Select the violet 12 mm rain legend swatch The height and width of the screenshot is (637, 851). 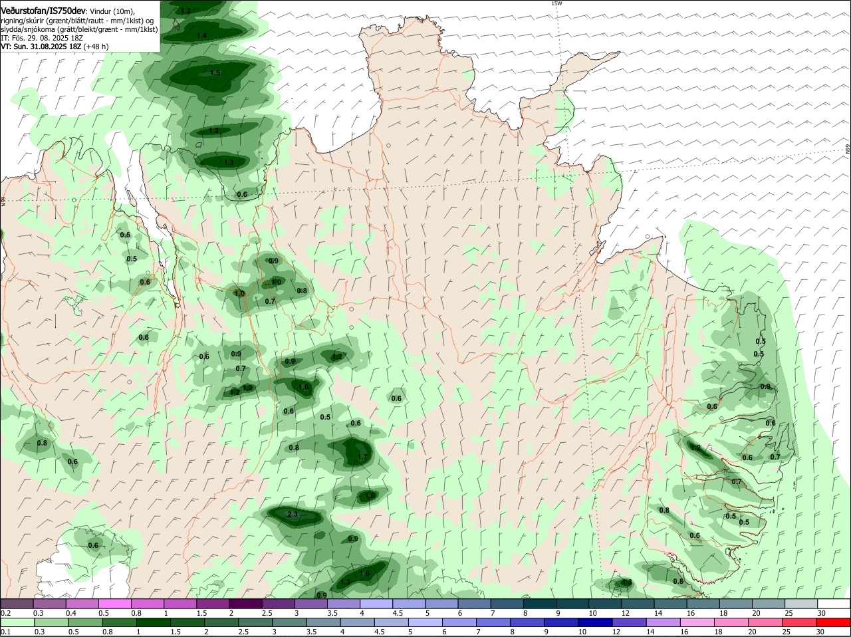point(629,622)
